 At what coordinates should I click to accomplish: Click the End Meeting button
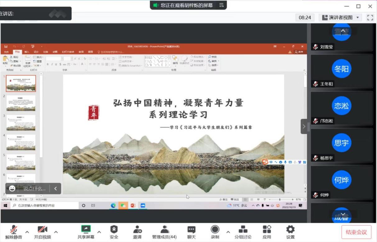[x=356, y=232]
